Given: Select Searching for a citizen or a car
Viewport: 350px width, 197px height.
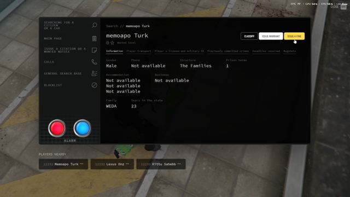Looking at the screenshot, I should coord(59,26).
